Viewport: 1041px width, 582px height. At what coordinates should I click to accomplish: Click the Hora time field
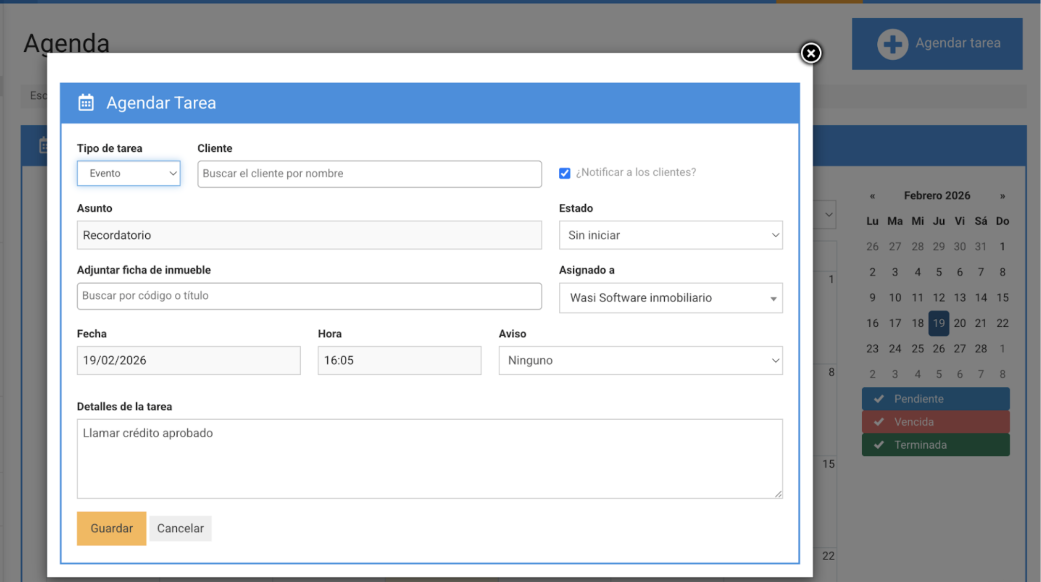coord(399,360)
